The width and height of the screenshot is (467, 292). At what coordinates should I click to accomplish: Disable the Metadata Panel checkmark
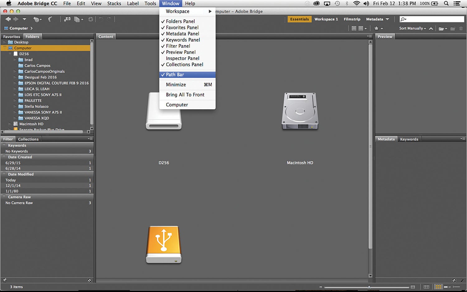[182, 34]
